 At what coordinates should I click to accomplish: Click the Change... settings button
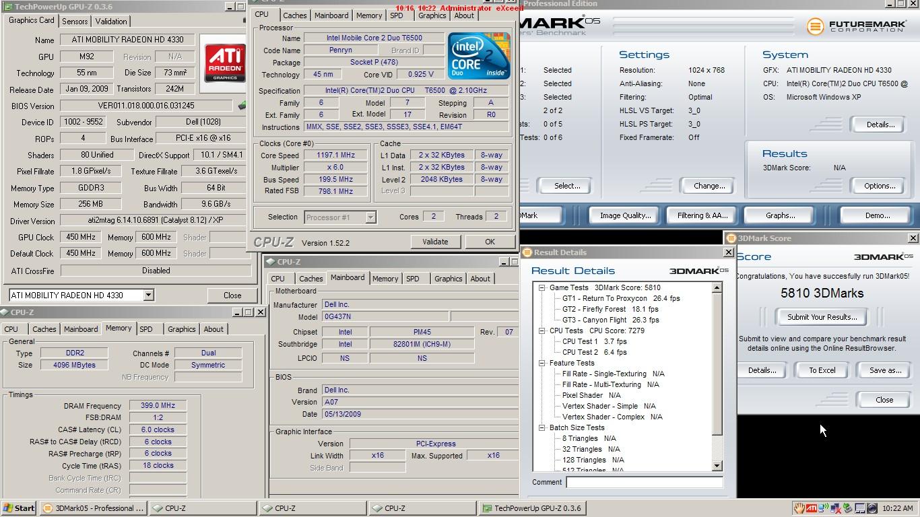709,186
